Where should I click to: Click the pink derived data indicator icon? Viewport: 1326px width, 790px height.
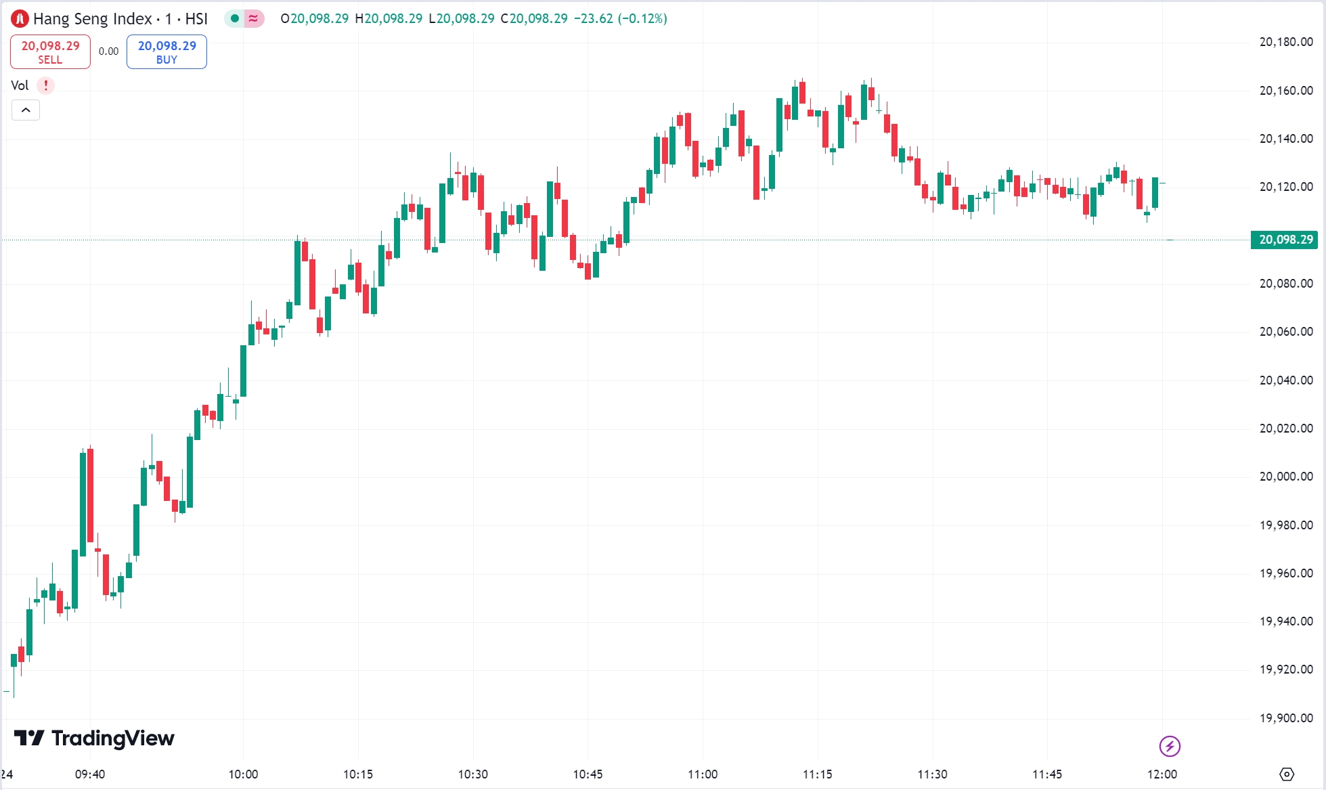tap(253, 18)
